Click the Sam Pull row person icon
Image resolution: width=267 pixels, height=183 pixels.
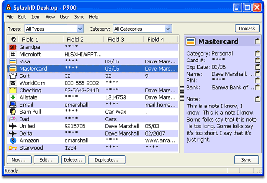click(x=13, y=112)
